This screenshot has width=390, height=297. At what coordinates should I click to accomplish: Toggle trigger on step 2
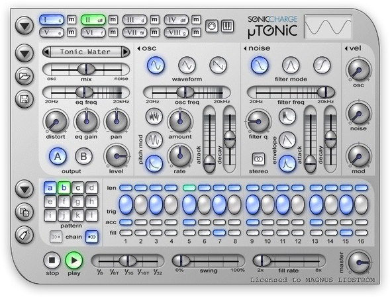pyautogui.click(x=141, y=204)
